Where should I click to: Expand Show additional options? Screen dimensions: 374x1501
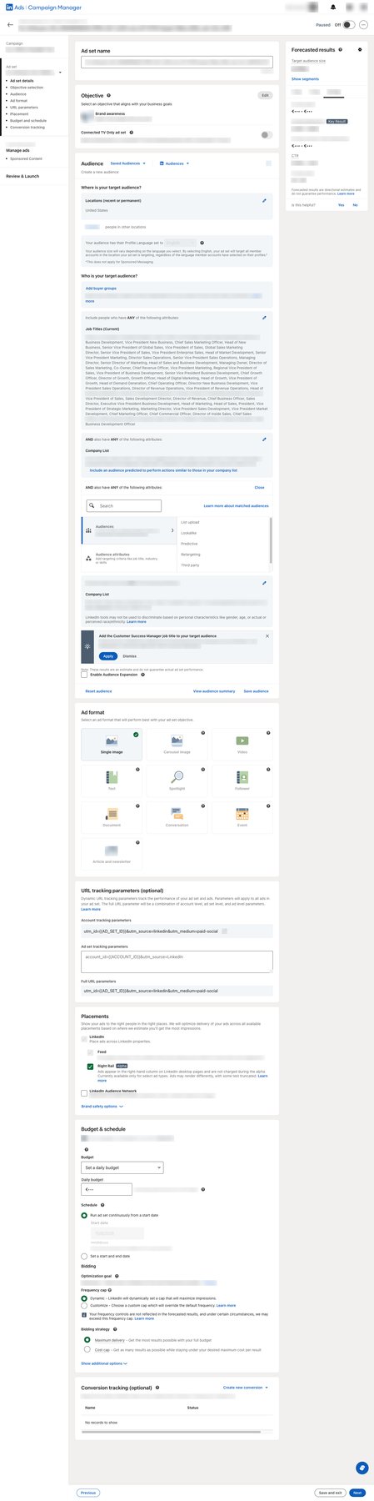(104, 1363)
